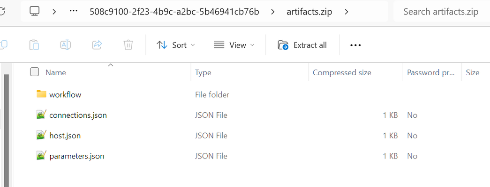
Task: Go to the 508c9100-2f23-4b9c-a2bc-5b46941cb76b breadcrumb folder
Action: (174, 12)
